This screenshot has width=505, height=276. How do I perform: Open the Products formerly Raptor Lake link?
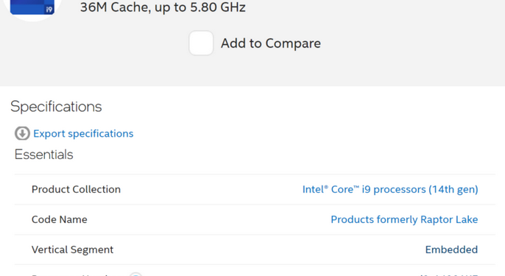point(404,219)
